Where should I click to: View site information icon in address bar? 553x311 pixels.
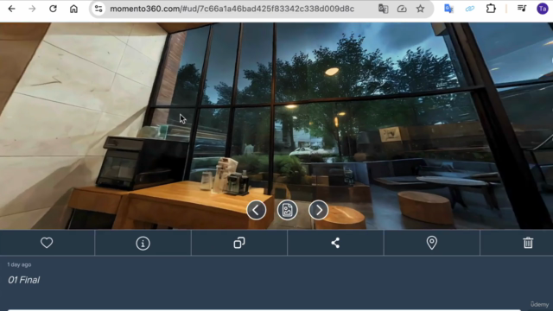point(99,9)
